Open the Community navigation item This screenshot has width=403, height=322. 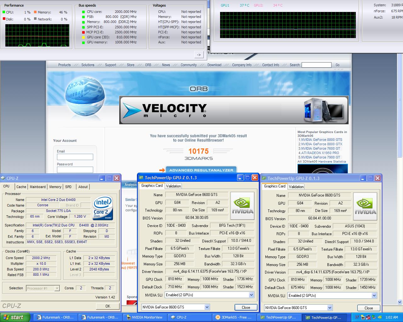coord(189,65)
